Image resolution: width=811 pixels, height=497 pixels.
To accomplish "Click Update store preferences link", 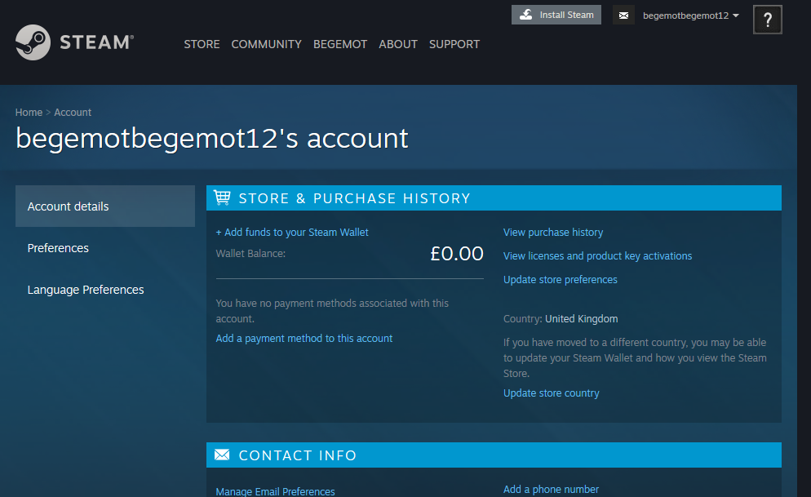I will coord(561,280).
